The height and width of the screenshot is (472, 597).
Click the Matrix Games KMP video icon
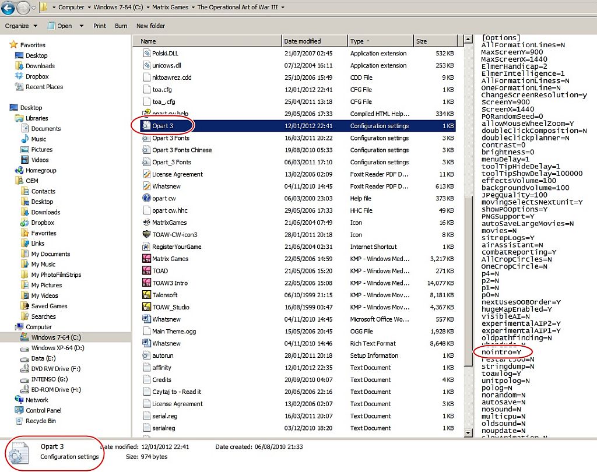click(146, 259)
